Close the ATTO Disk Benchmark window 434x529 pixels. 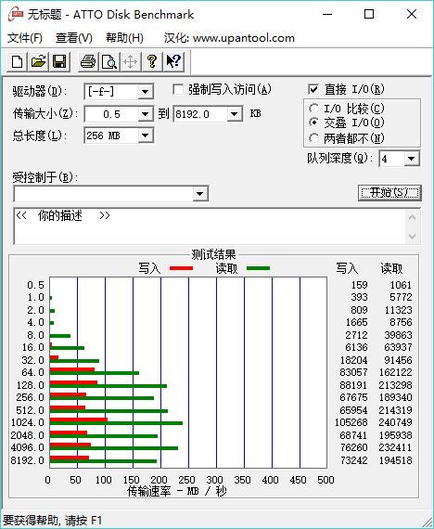tap(412, 14)
